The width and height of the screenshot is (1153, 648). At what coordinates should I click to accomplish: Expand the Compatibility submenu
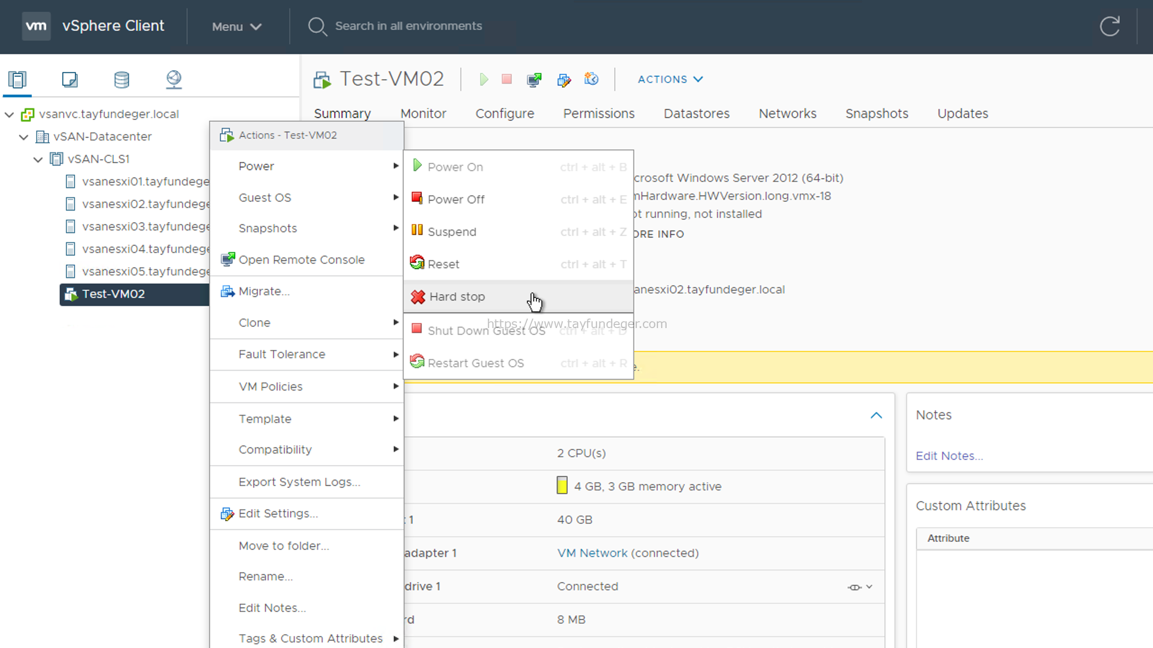(x=306, y=450)
